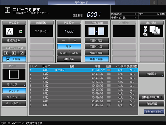This screenshot has height=125, width=166.
Task: Click the 坪量 column header
Action: [x=98, y=66]
